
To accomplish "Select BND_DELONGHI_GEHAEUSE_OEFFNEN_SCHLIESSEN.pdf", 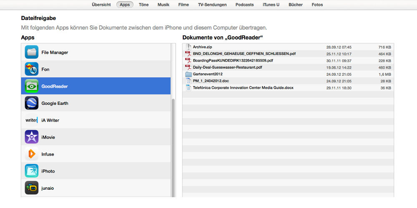I will click(x=244, y=54).
